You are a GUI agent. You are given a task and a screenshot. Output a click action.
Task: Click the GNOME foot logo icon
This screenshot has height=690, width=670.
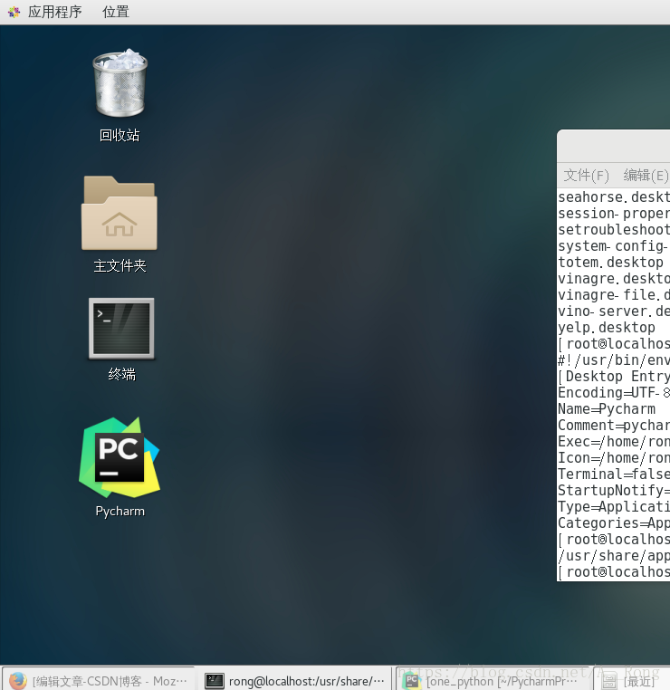click(14, 12)
